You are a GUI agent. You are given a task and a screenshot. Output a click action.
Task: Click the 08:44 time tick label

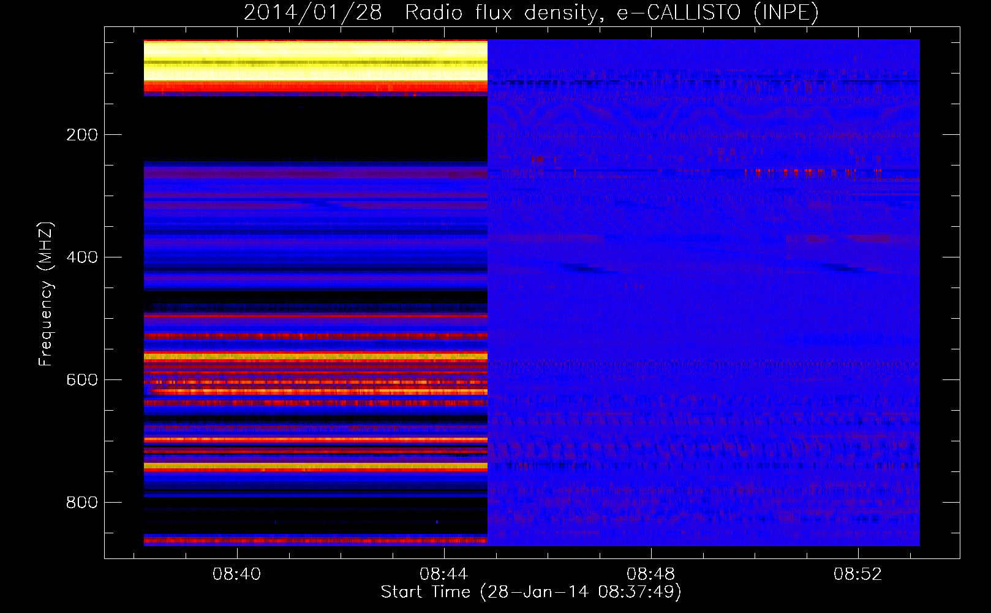443,574
